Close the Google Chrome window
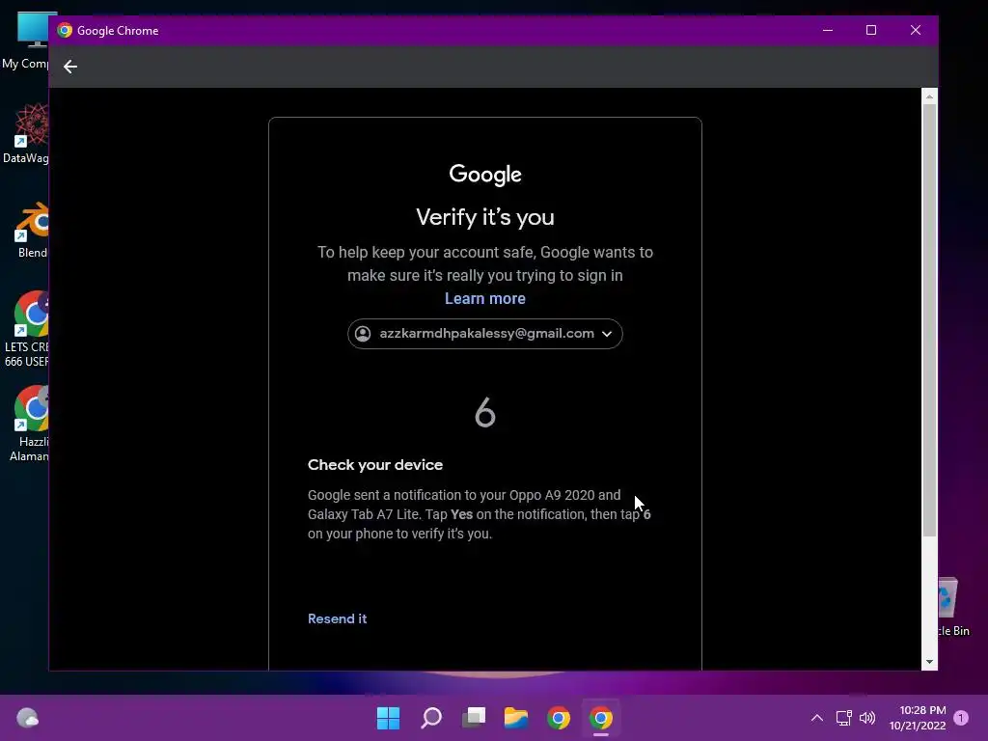The image size is (988, 741). pos(916,30)
